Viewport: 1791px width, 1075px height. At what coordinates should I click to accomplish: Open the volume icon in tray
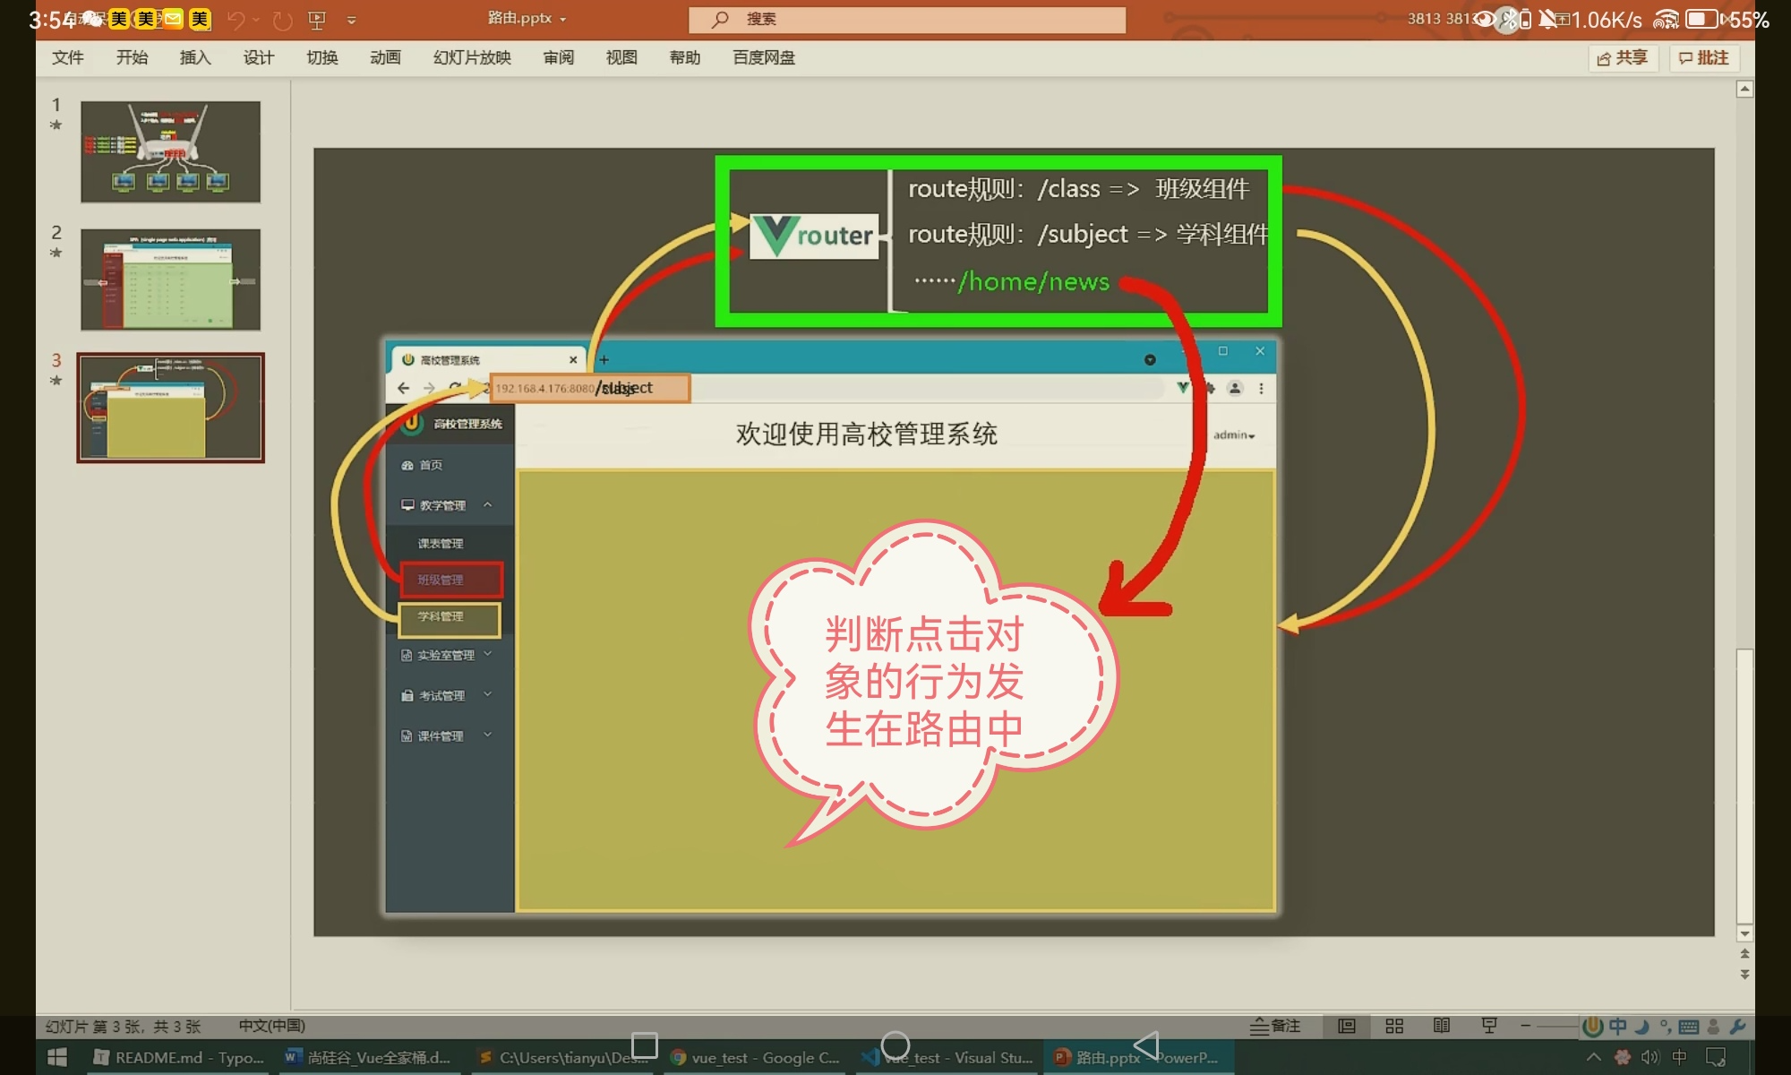tap(1650, 1058)
